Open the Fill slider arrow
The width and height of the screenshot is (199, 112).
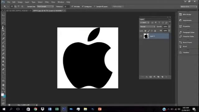pos(169,31)
